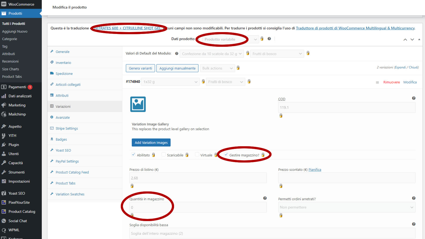Move the Dati prodotto panel down arrow

click(412, 40)
